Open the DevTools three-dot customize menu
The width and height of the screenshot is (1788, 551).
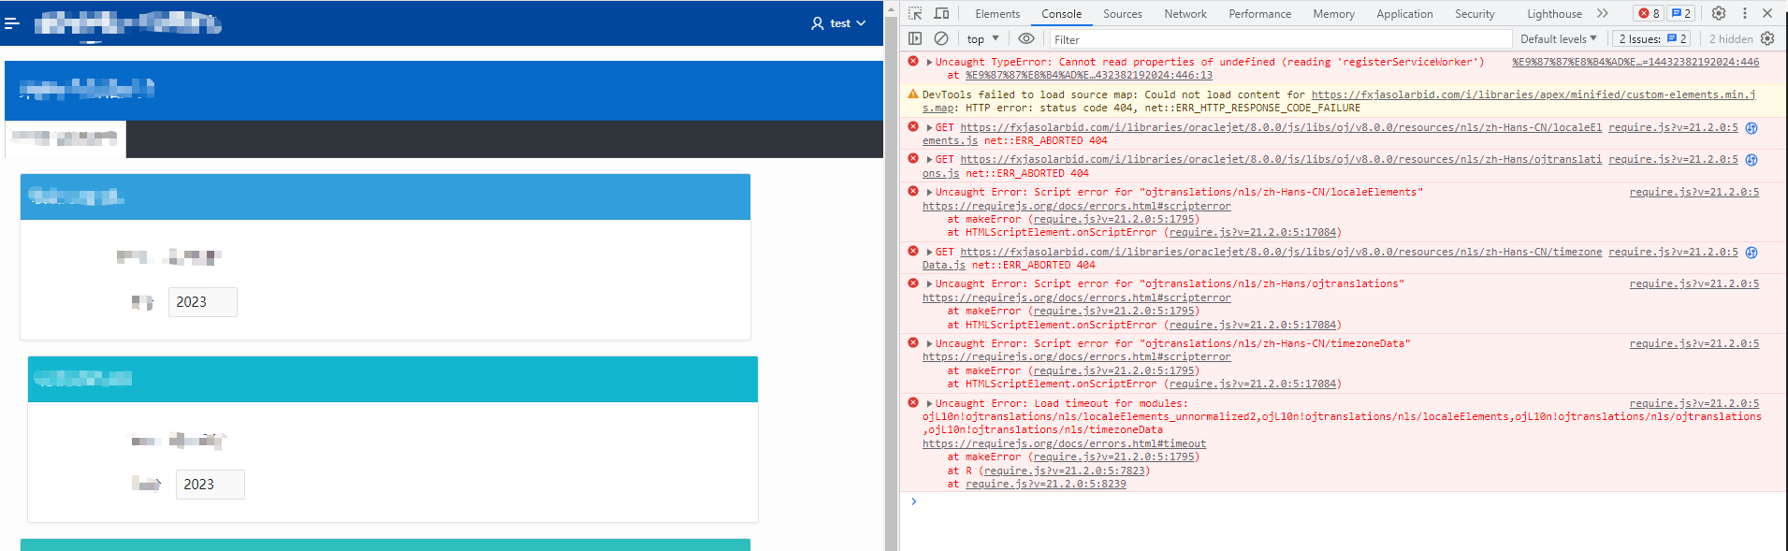pos(1744,13)
